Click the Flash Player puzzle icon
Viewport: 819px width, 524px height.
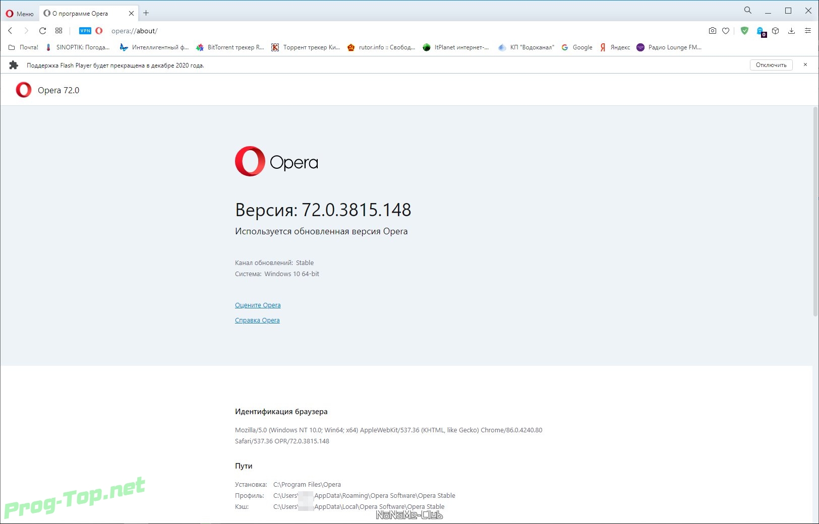14,65
